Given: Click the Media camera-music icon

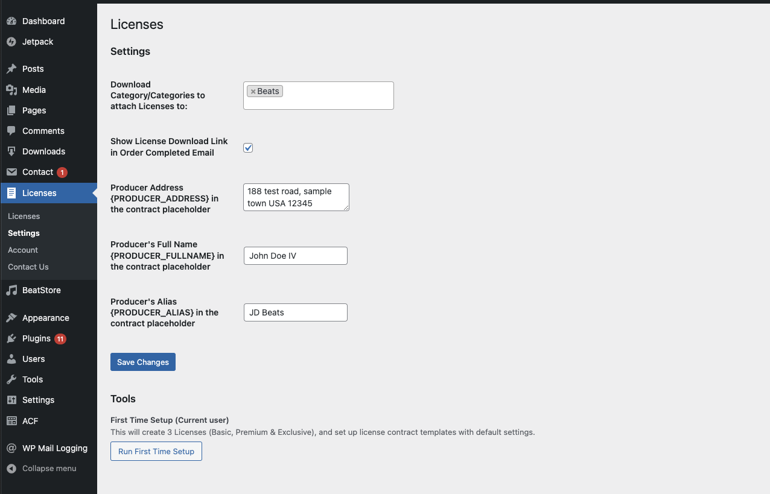Looking at the screenshot, I should (11, 90).
